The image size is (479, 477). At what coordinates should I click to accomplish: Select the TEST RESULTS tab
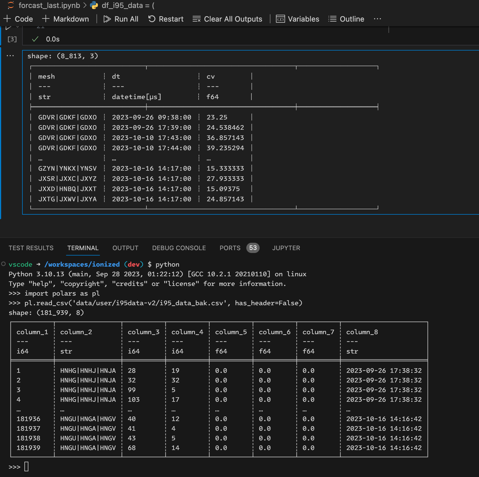point(31,248)
